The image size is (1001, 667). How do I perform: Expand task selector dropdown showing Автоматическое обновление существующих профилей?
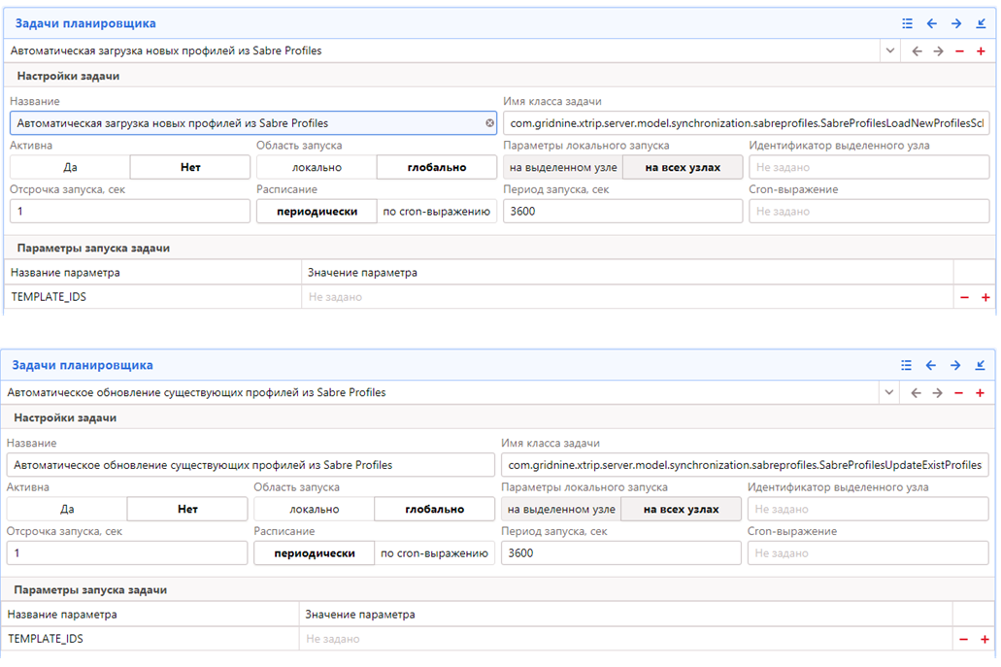point(888,393)
